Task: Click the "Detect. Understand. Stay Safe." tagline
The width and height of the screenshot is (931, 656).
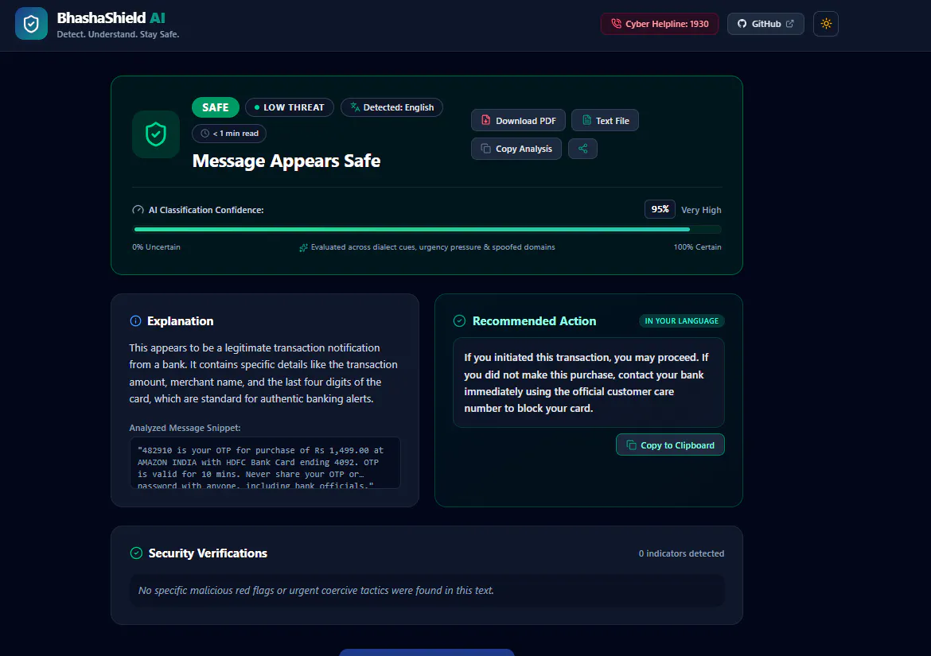Action: tap(118, 34)
